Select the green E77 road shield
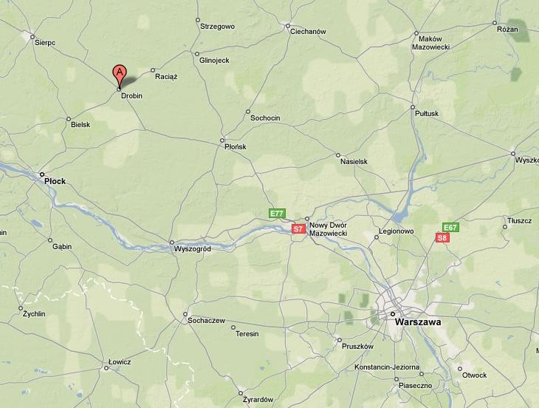 tap(277, 214)
